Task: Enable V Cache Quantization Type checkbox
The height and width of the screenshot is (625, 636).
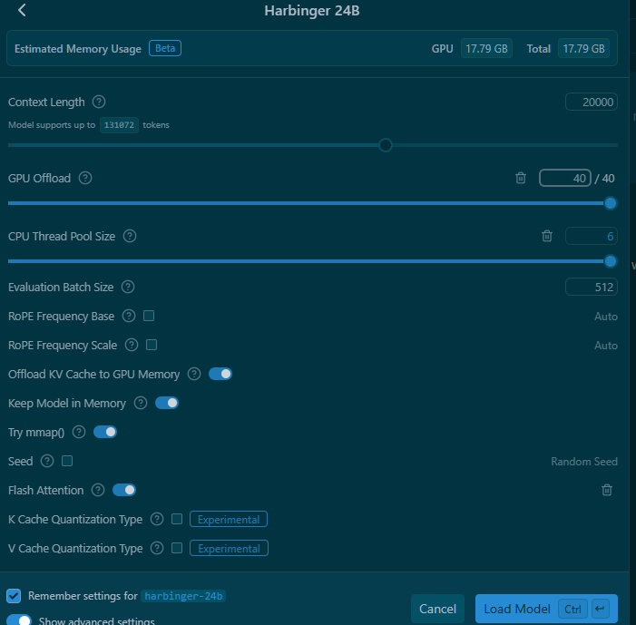Action: pyautogui.click(x=177, y=548)
